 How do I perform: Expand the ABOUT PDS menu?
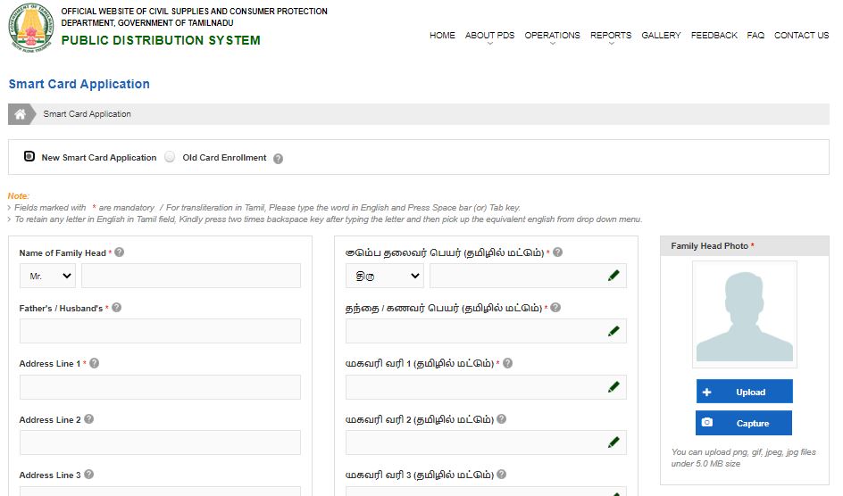coord(489,36)
